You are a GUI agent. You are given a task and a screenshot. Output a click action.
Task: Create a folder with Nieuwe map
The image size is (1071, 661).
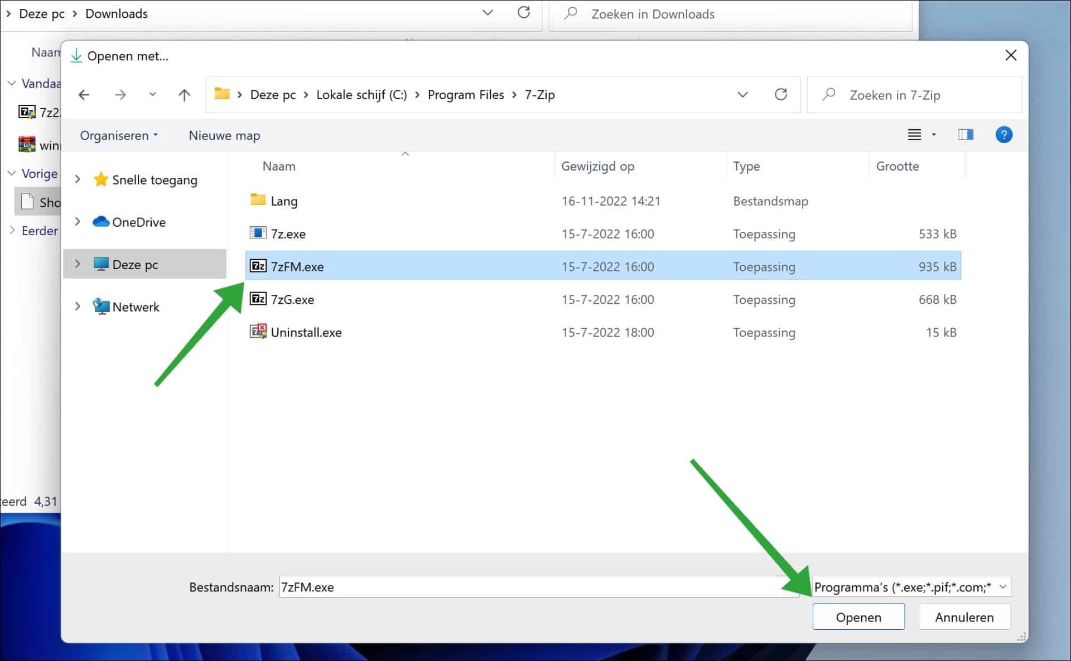coord(224,135)
